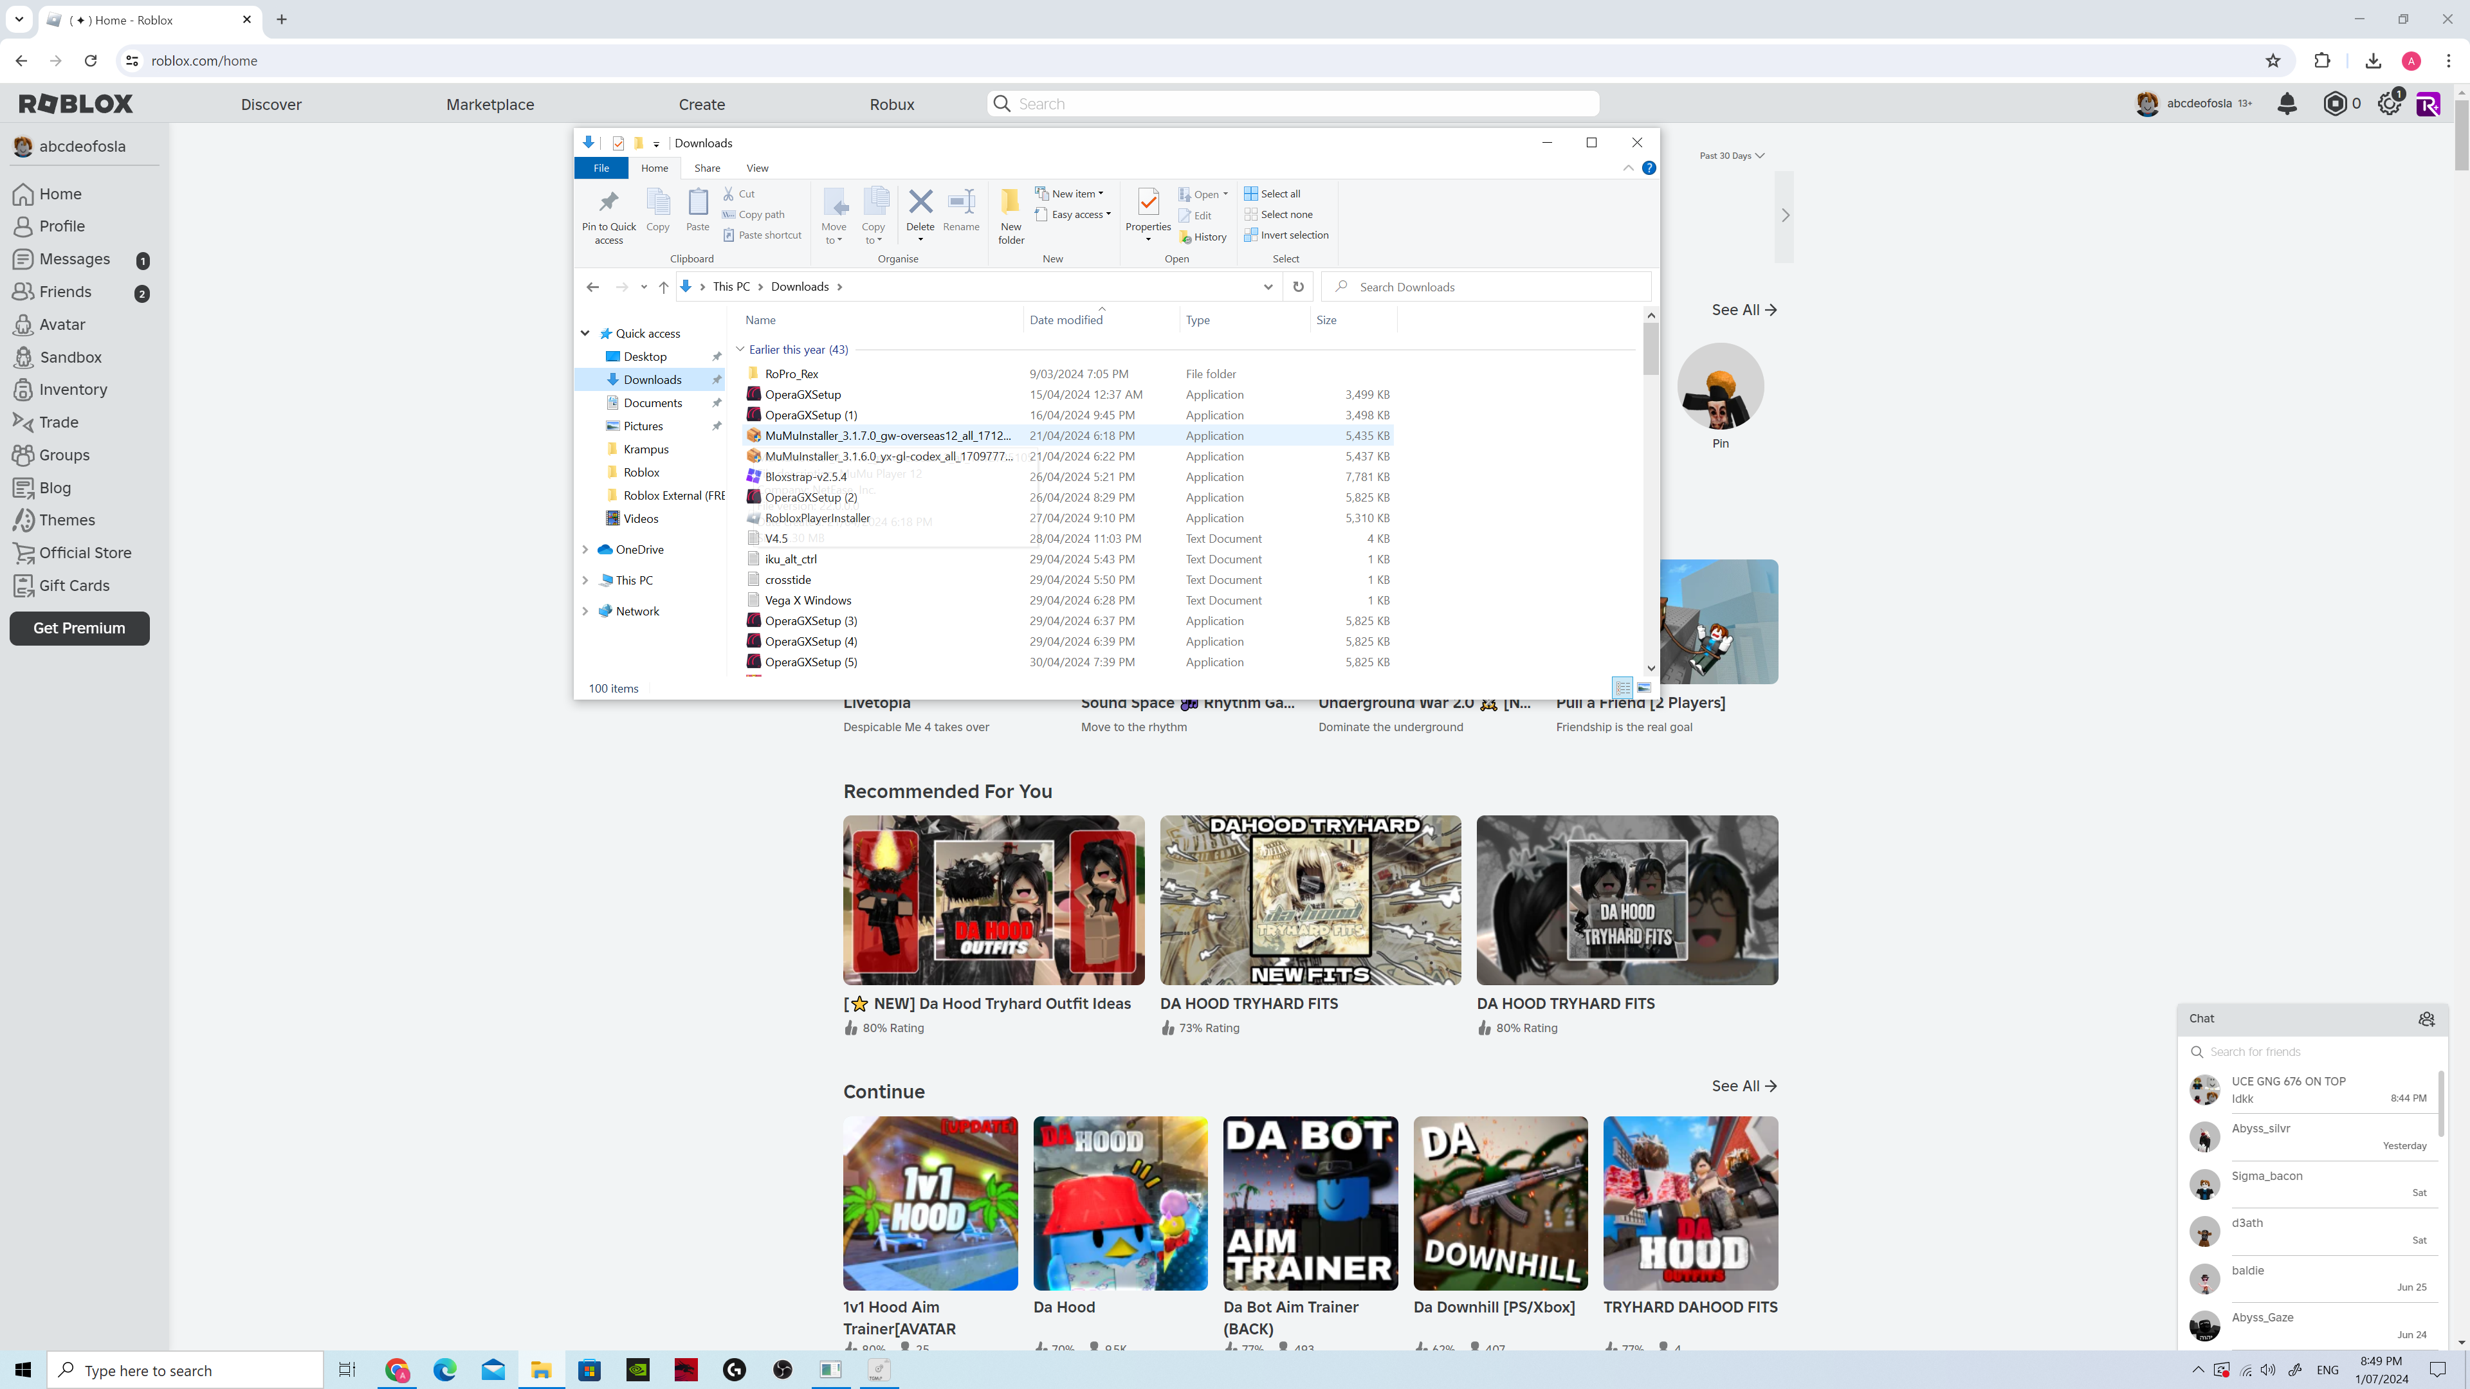Open Messages in Roblox sidebar
Screen dimensions: 2470x1389
pyautogui.click(x=75, y=259)
